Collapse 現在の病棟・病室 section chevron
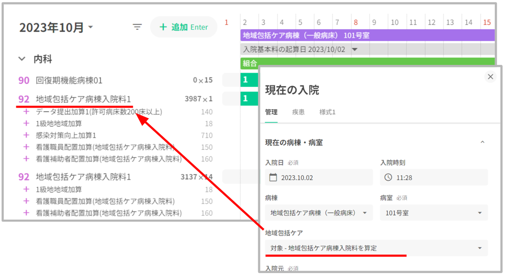The image size is (505, 276). 482,142
